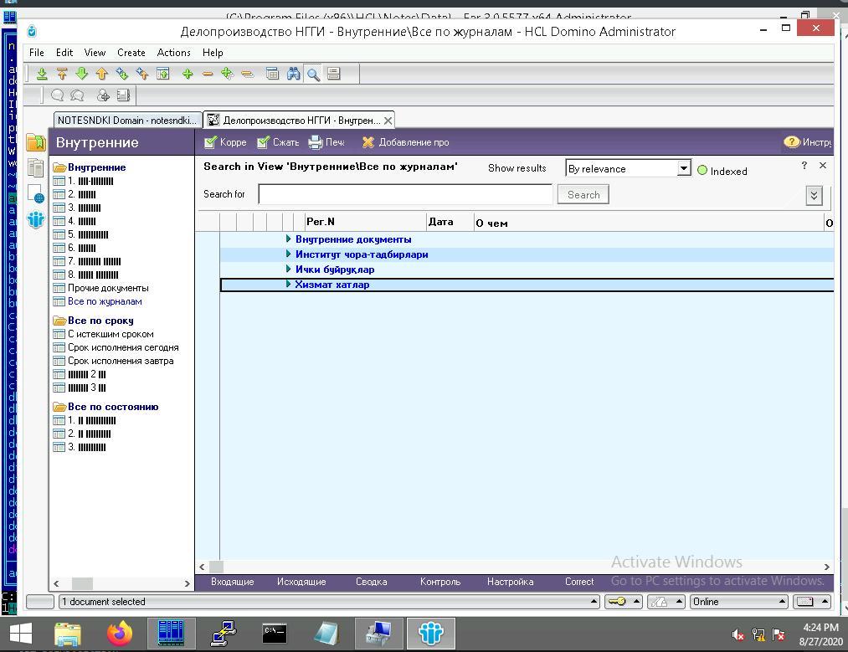Image resolution: width=848 pixels, height=652 pixels.
Task: Click the green plus expand icon
Action: (x=188, y=74)
